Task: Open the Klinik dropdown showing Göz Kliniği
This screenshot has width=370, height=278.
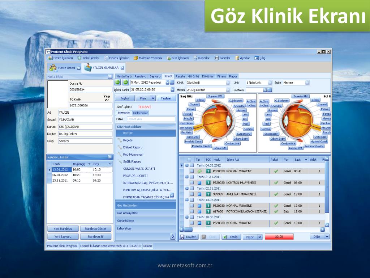Action: [x=228, y=83]
